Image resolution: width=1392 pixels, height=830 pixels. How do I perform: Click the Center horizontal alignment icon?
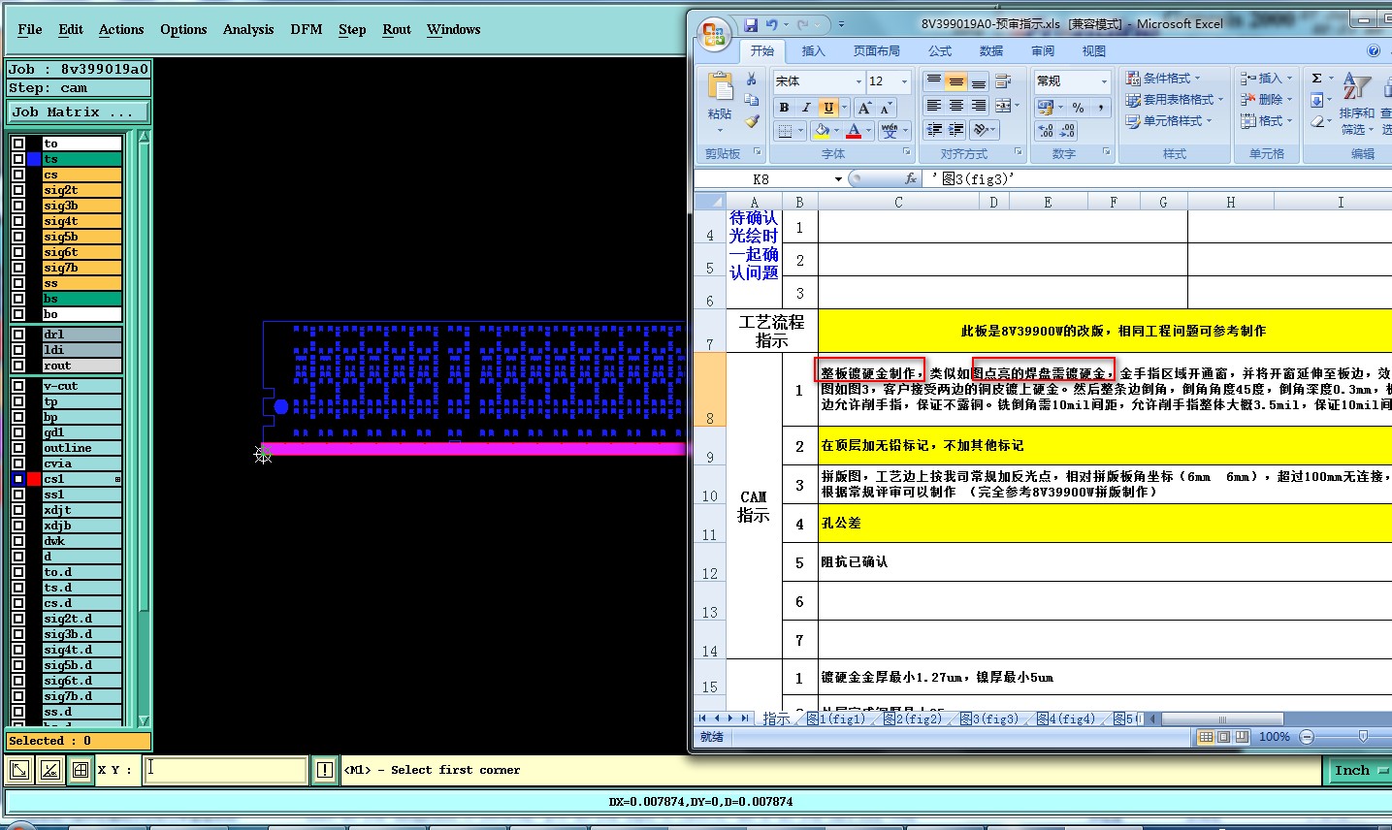[x=956, y=105]
